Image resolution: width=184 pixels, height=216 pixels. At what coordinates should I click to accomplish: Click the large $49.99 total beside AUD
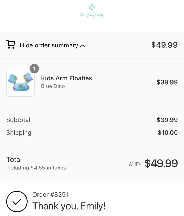click(161, 163)
